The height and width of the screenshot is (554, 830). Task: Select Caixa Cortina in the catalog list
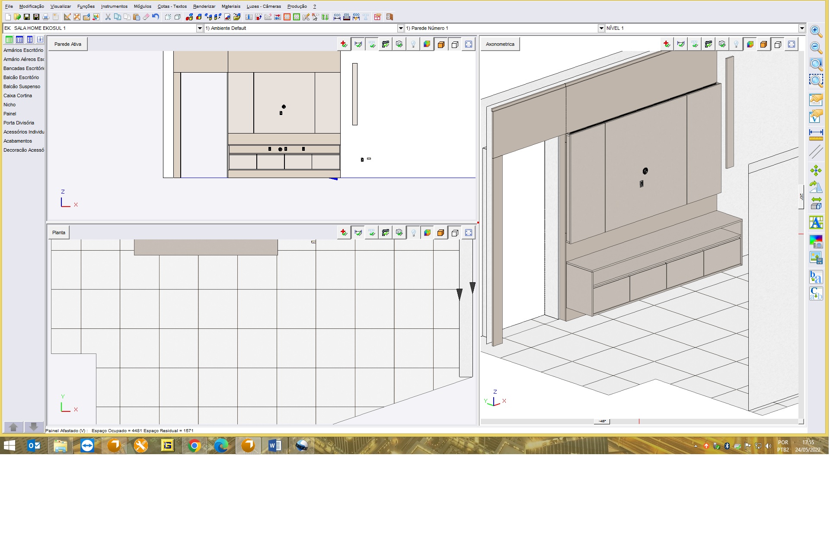tap(18, 96)
